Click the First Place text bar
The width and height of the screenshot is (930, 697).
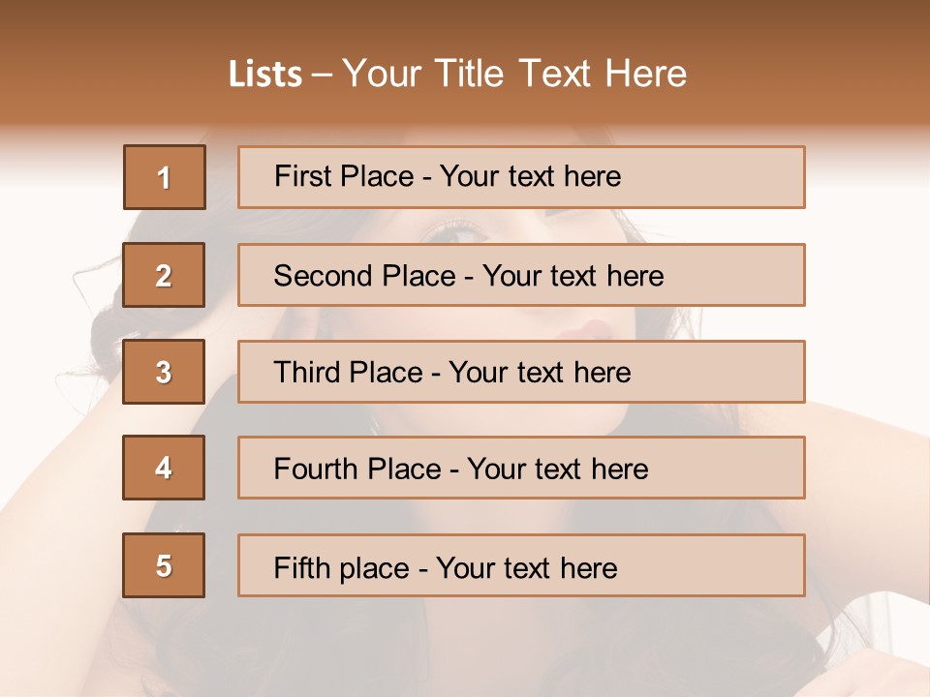[x=521, y=177]
